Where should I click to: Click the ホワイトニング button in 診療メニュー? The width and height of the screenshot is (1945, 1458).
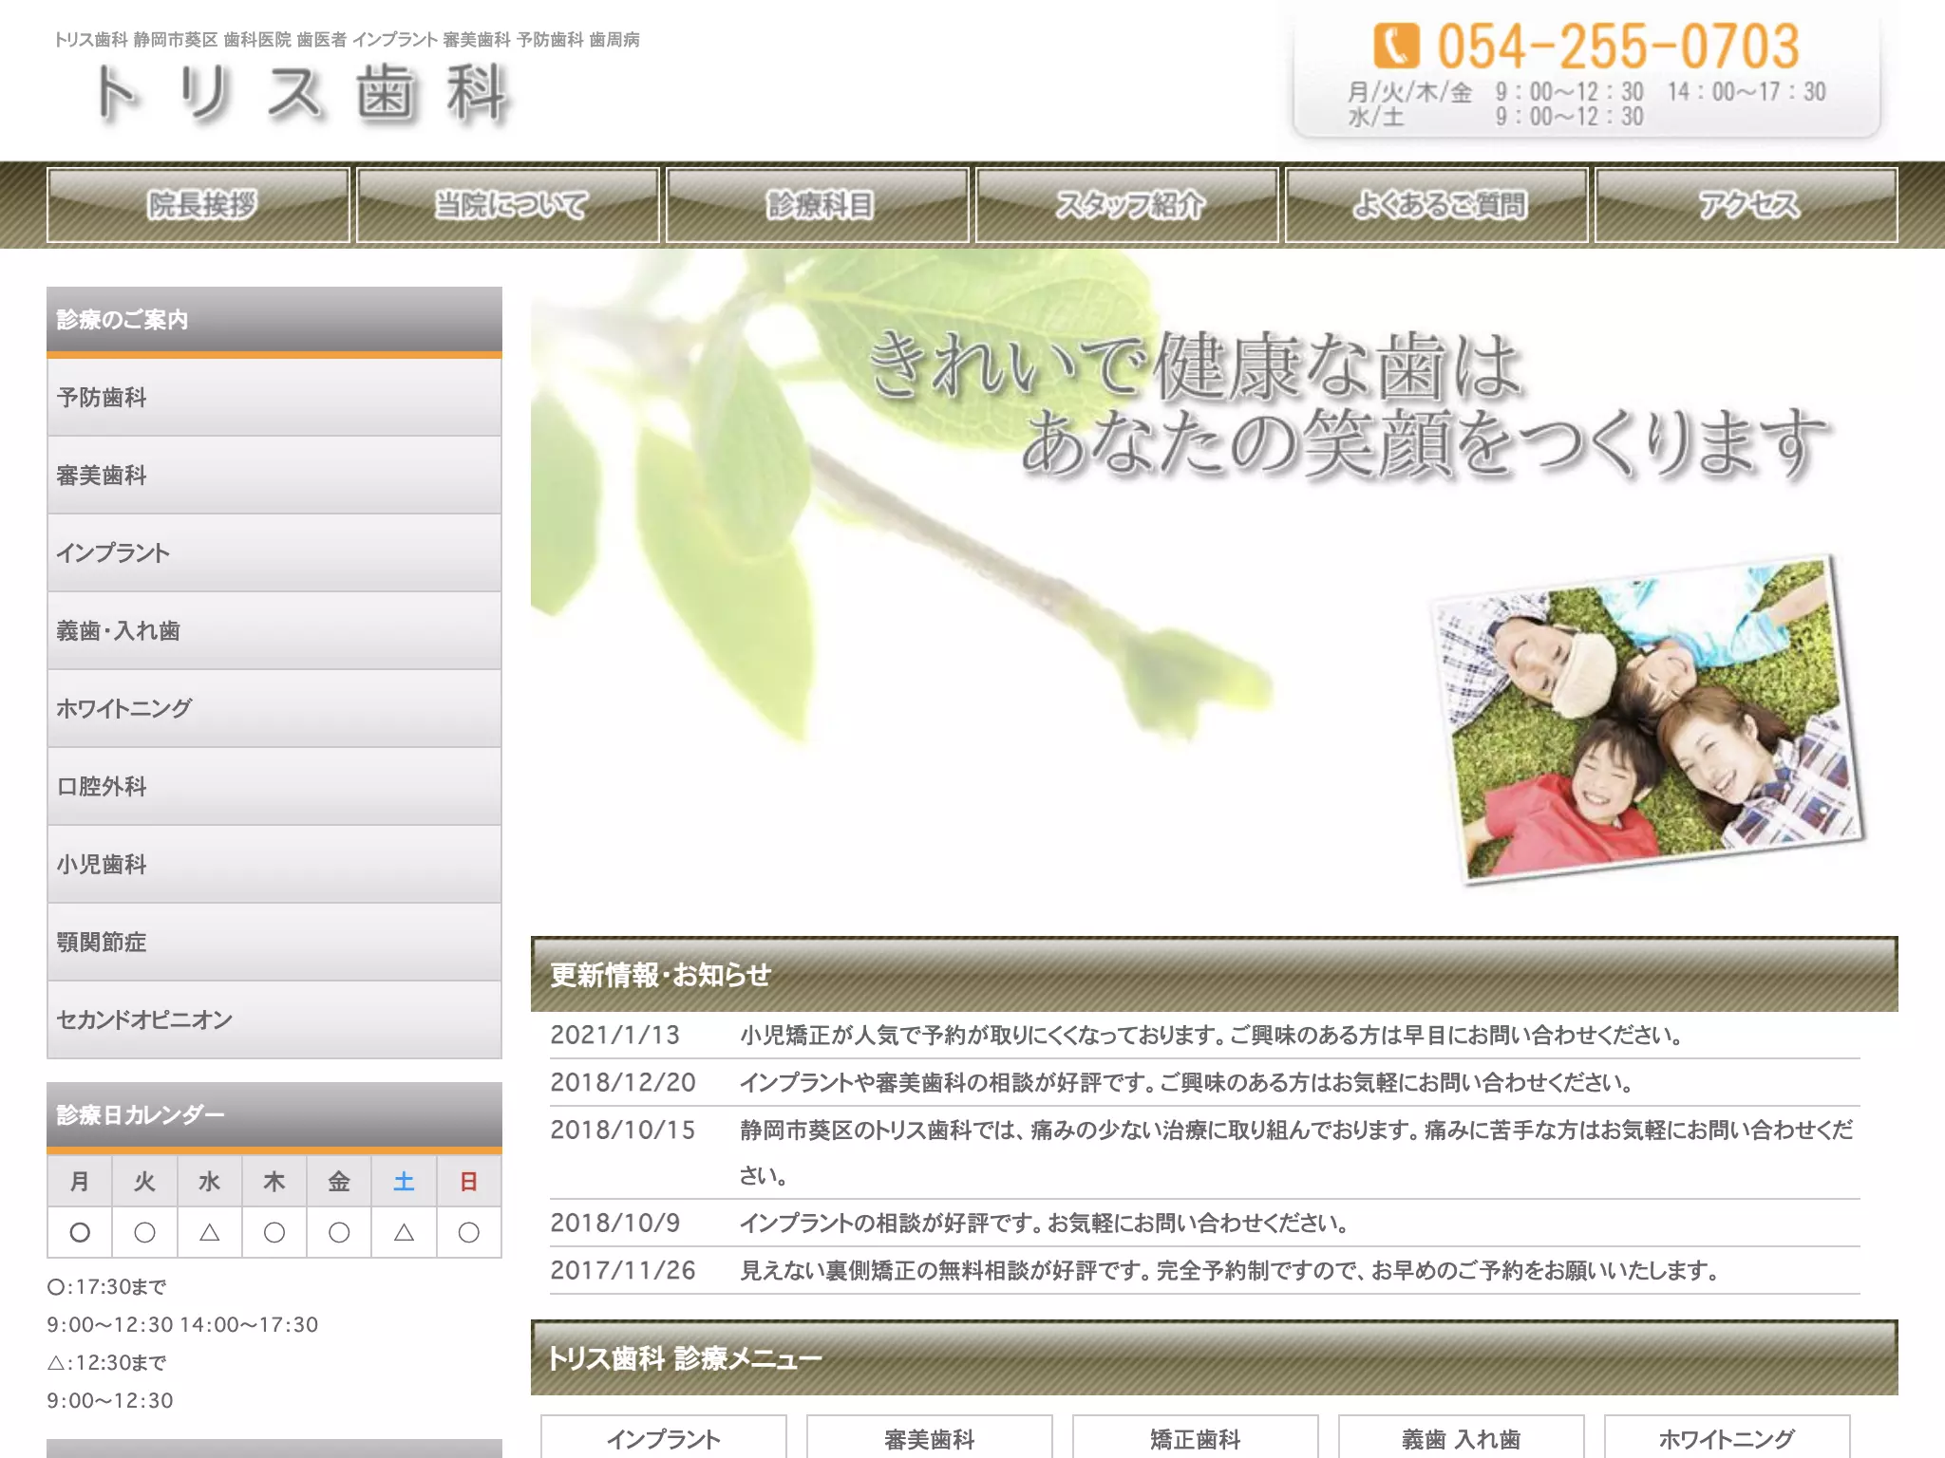tap(1728, 1437)
